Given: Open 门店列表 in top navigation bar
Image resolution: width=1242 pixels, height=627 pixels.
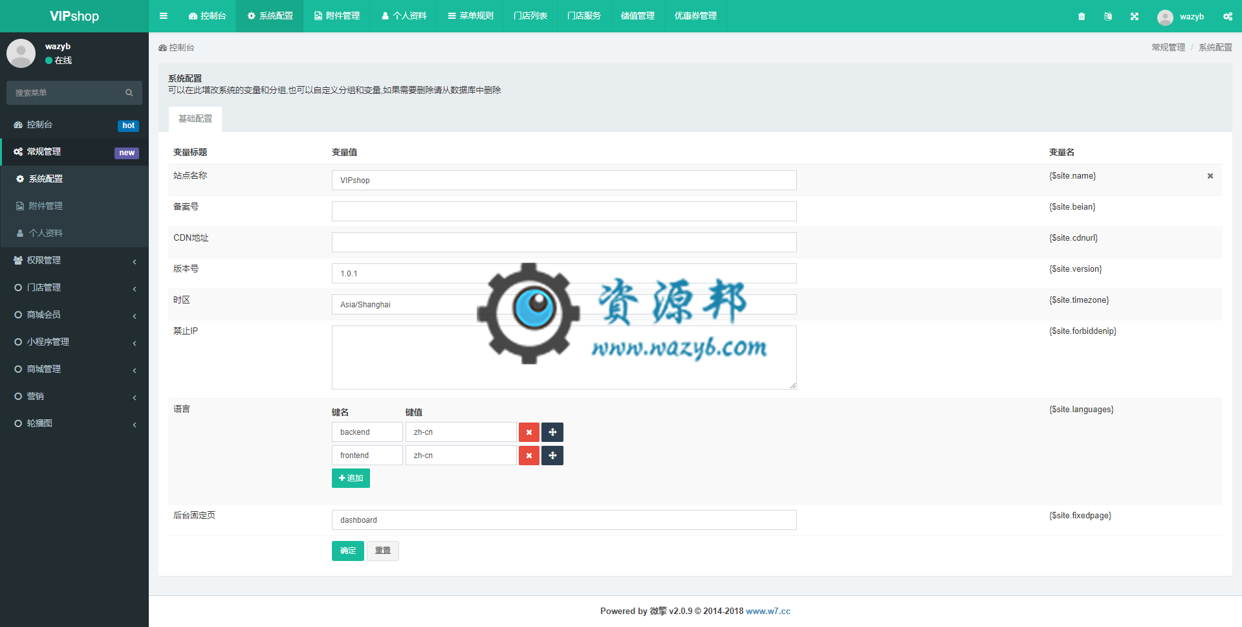Looking at the screenshot, I should click(x=530, y=16).
